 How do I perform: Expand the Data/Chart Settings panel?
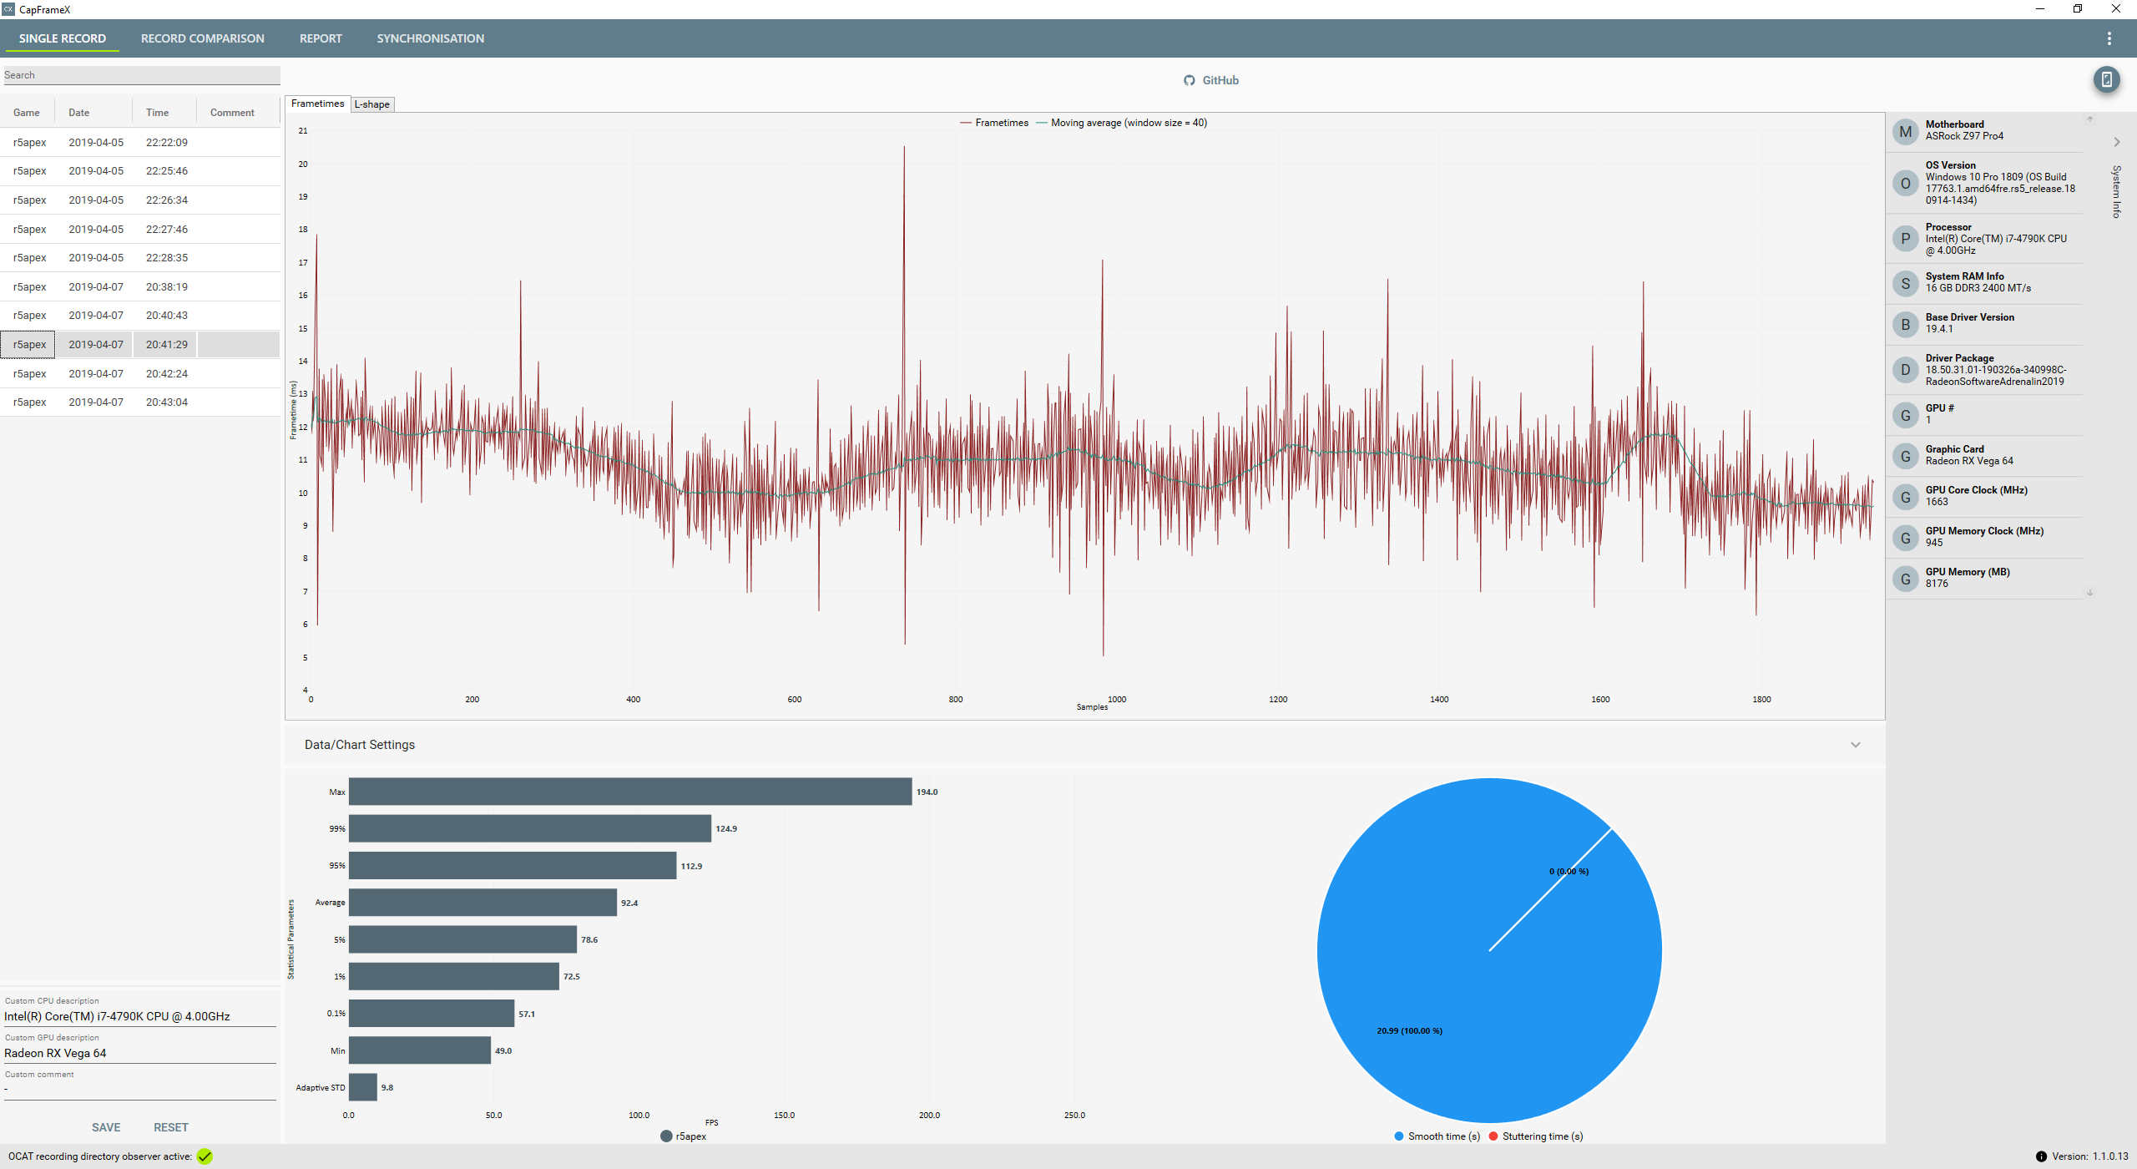click(x=1855, y=745)
